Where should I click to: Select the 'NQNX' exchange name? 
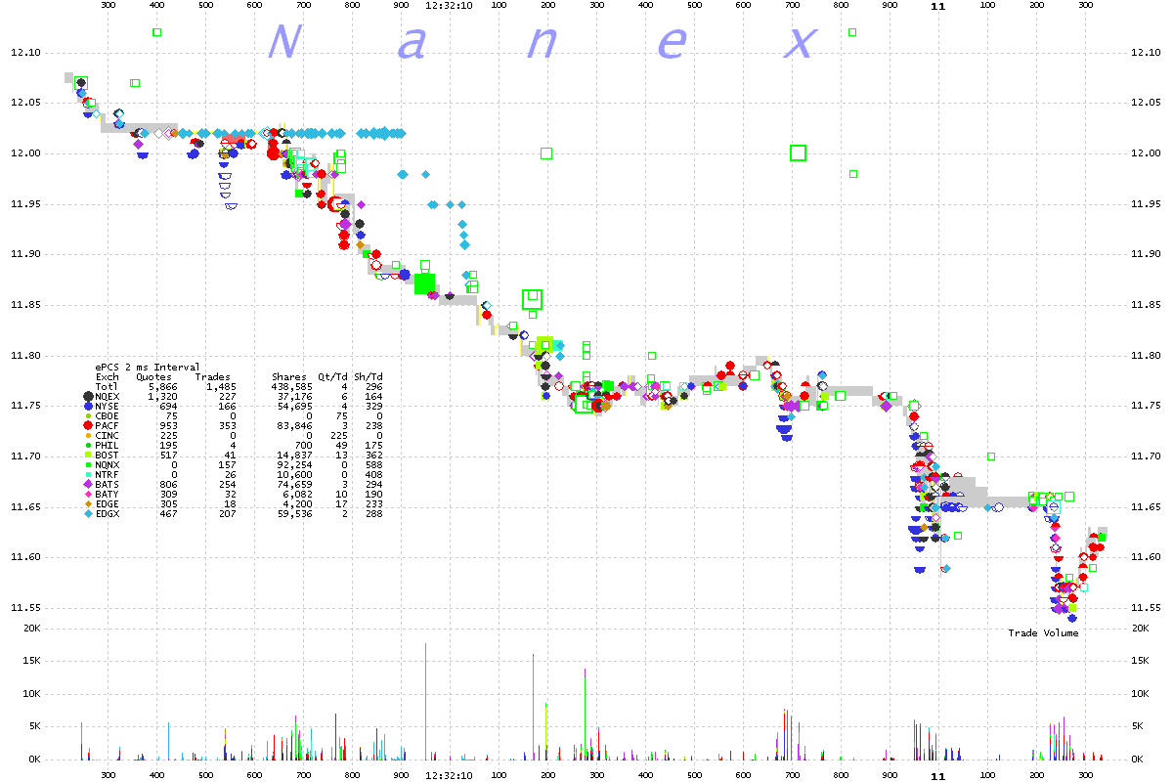tap(107, 464)
